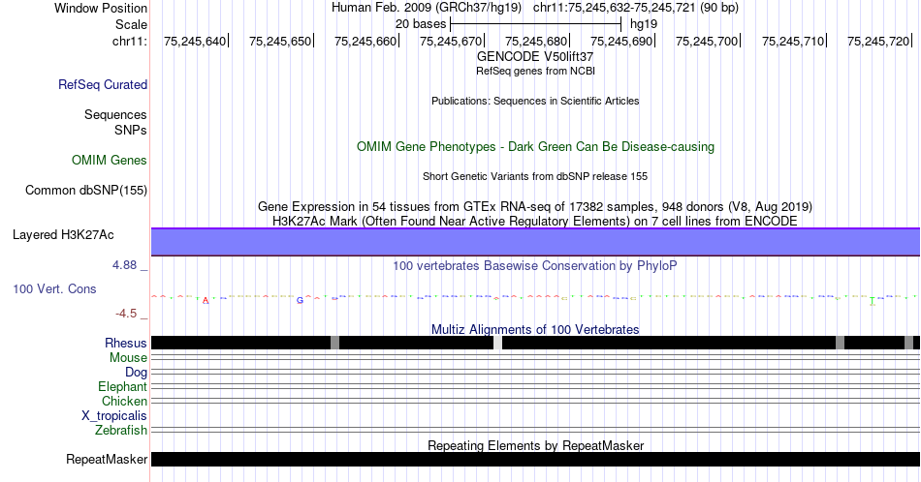
Task: Click the OMIM Gene Phenotypes track title
Action: pos(535,146)
